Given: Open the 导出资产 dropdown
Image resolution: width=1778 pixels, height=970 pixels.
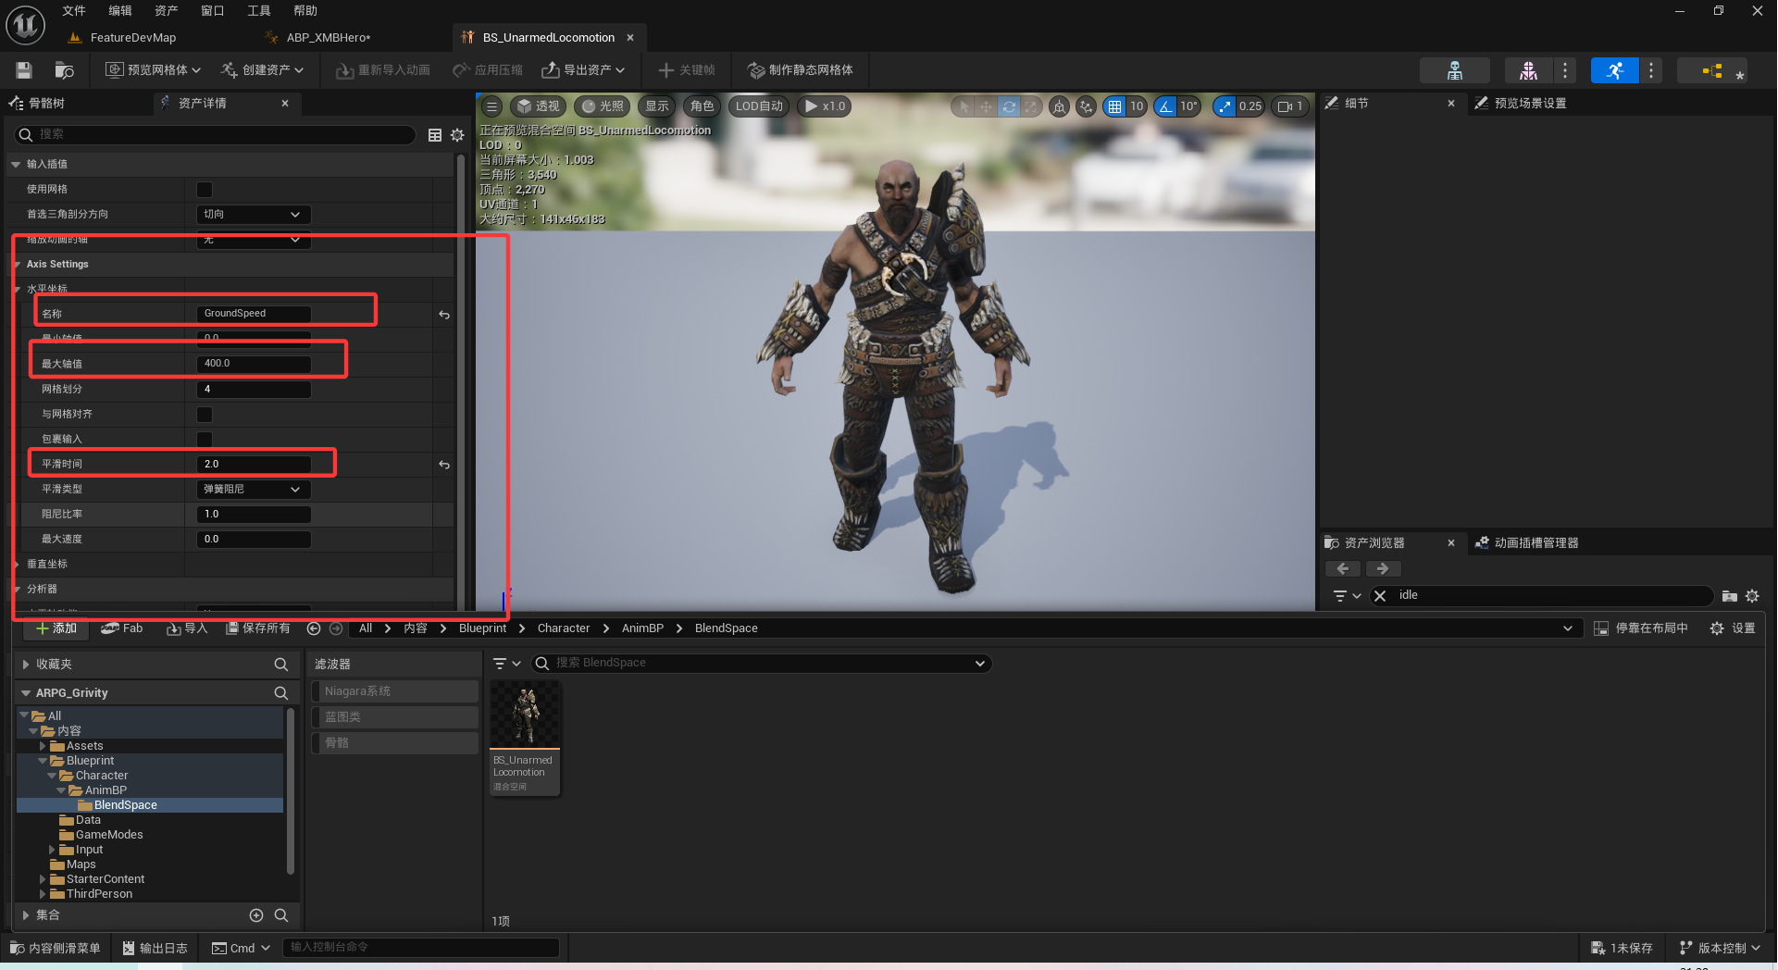Looking at the screenshot, I should click(584, 70).
